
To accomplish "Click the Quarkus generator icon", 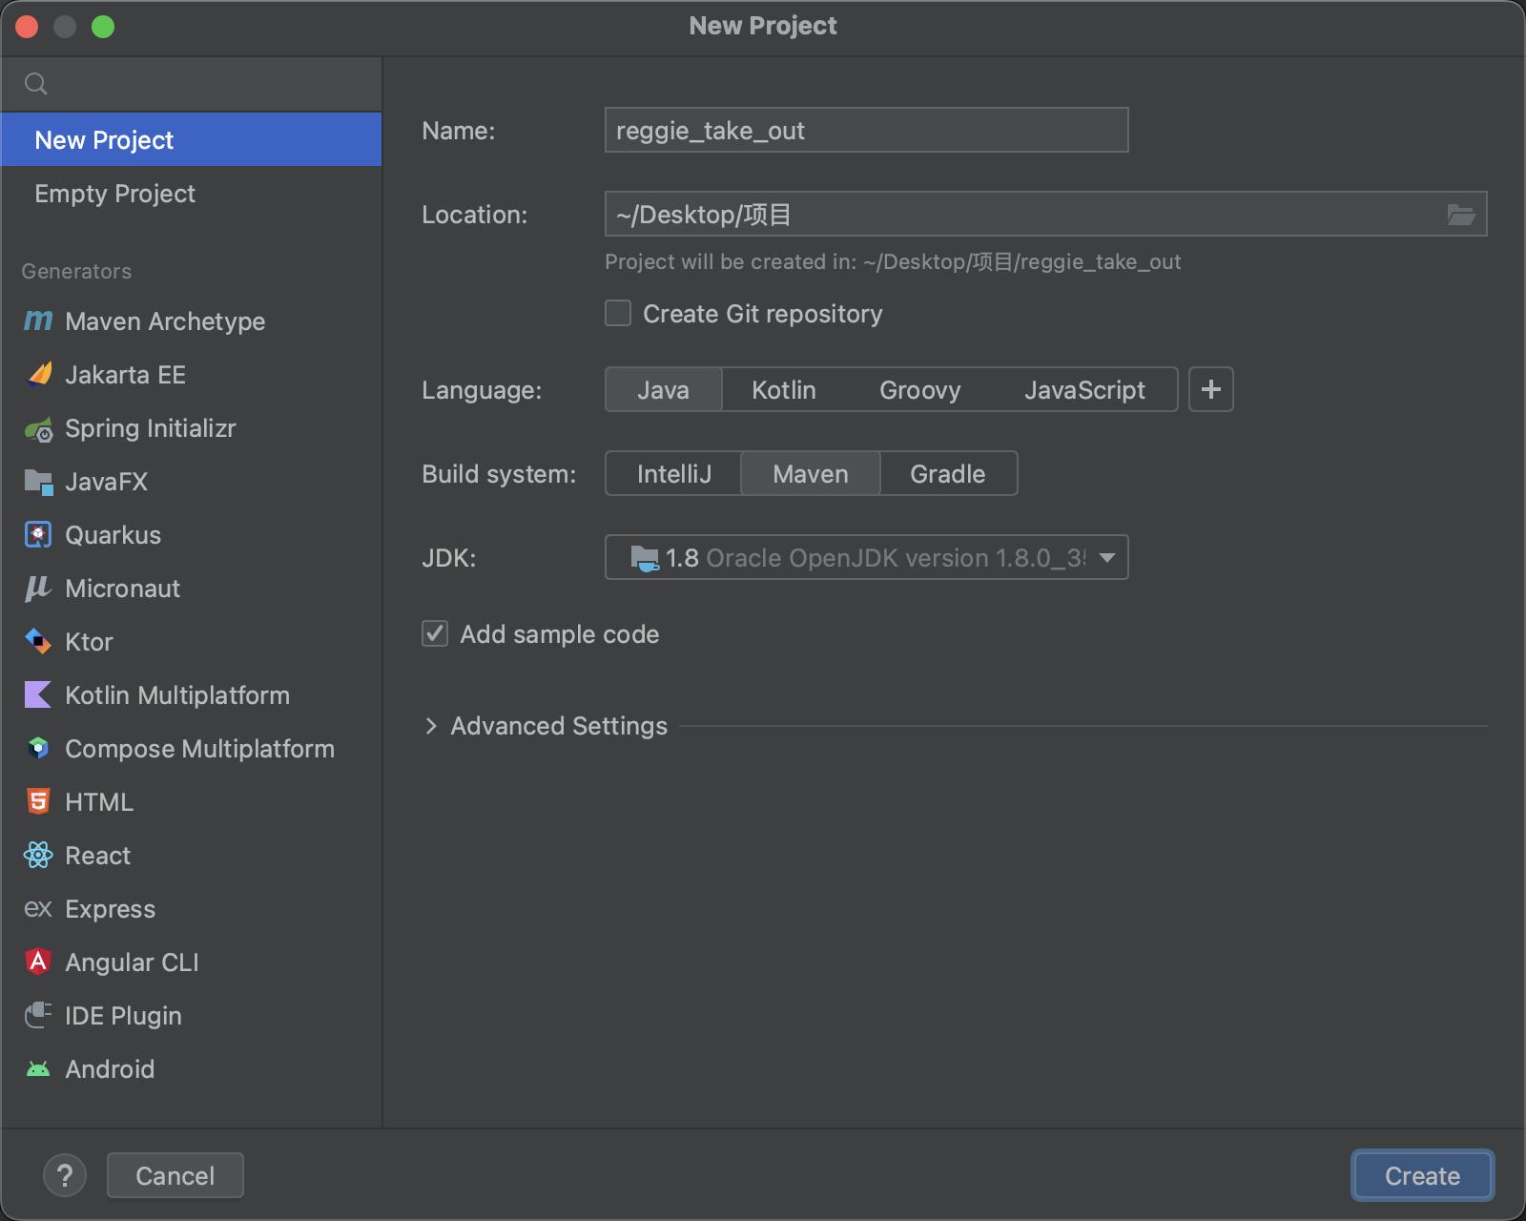I will [38, 535].
